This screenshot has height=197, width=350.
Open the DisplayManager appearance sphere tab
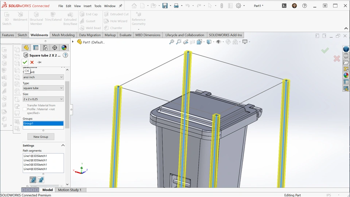coord(64,48)
